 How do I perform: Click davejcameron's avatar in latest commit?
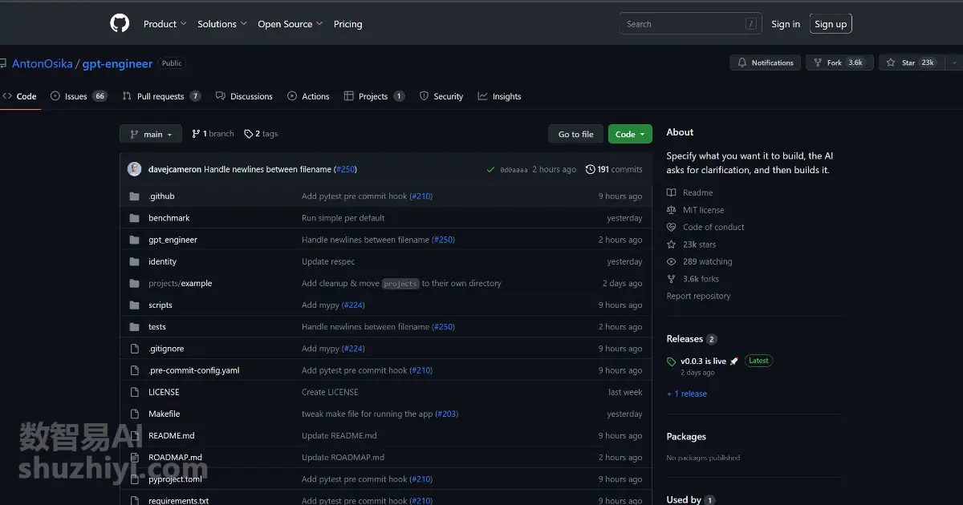[134, 169]
